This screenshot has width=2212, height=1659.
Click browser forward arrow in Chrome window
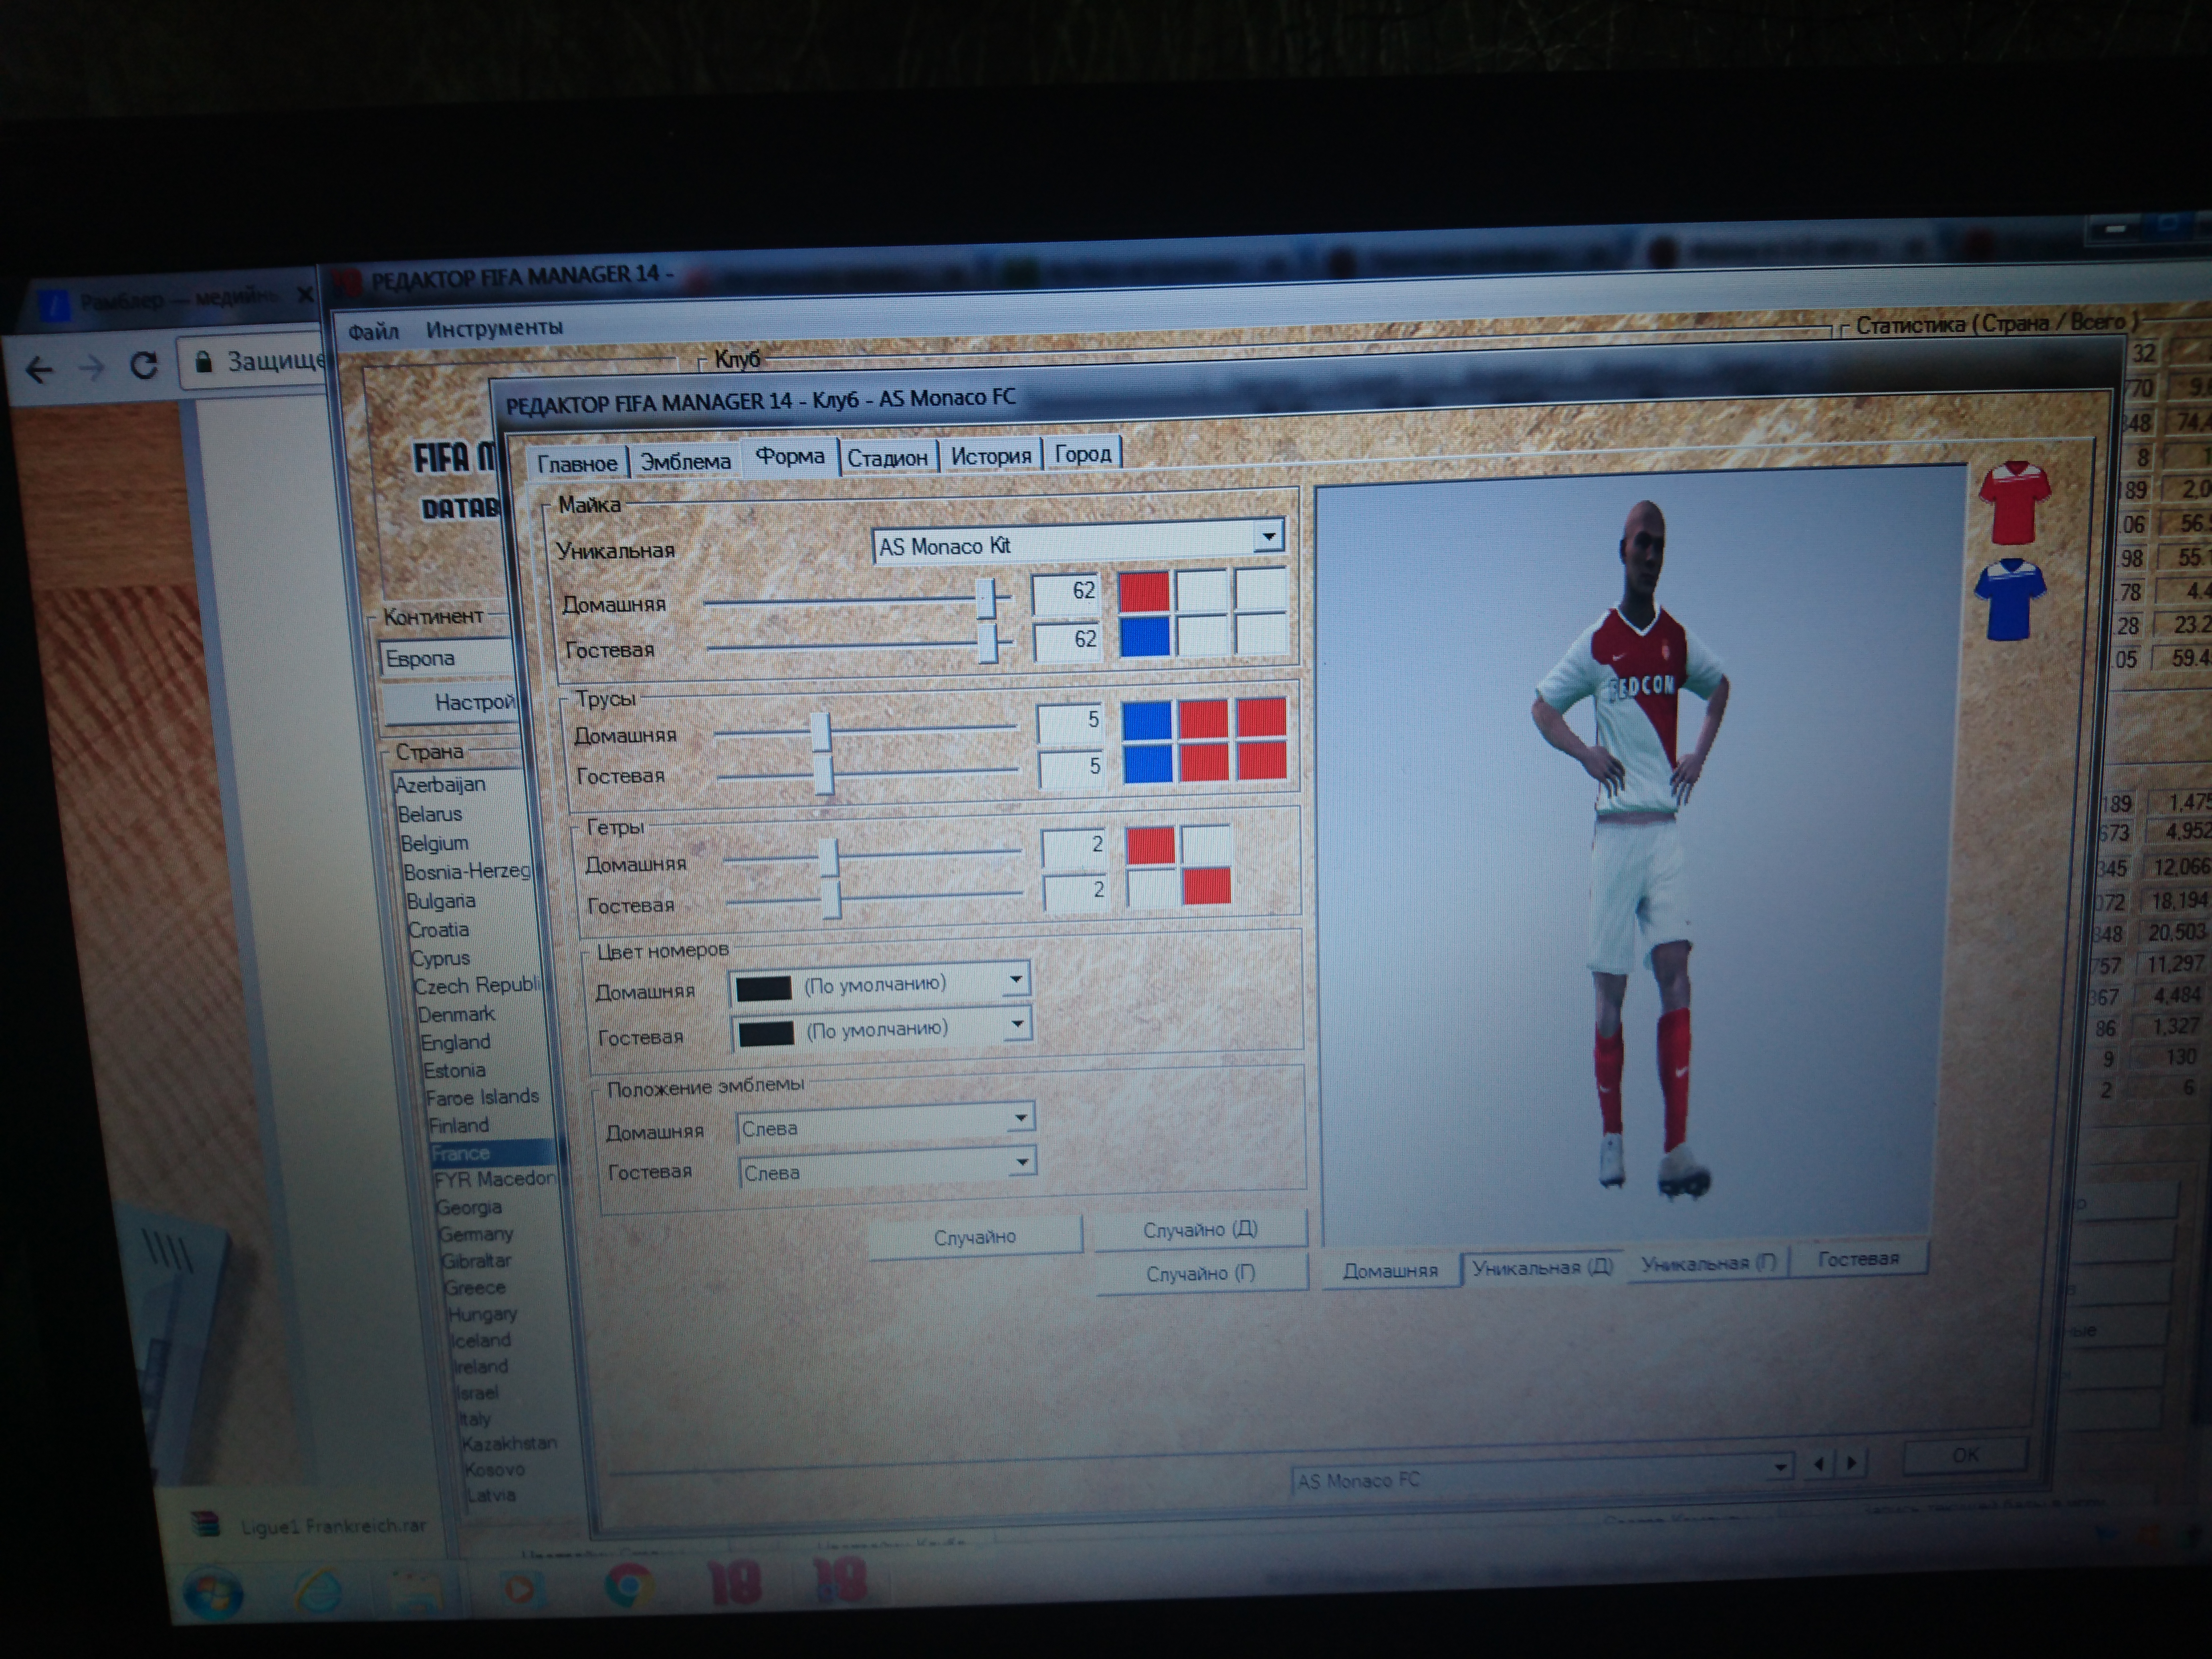(91, 368)
